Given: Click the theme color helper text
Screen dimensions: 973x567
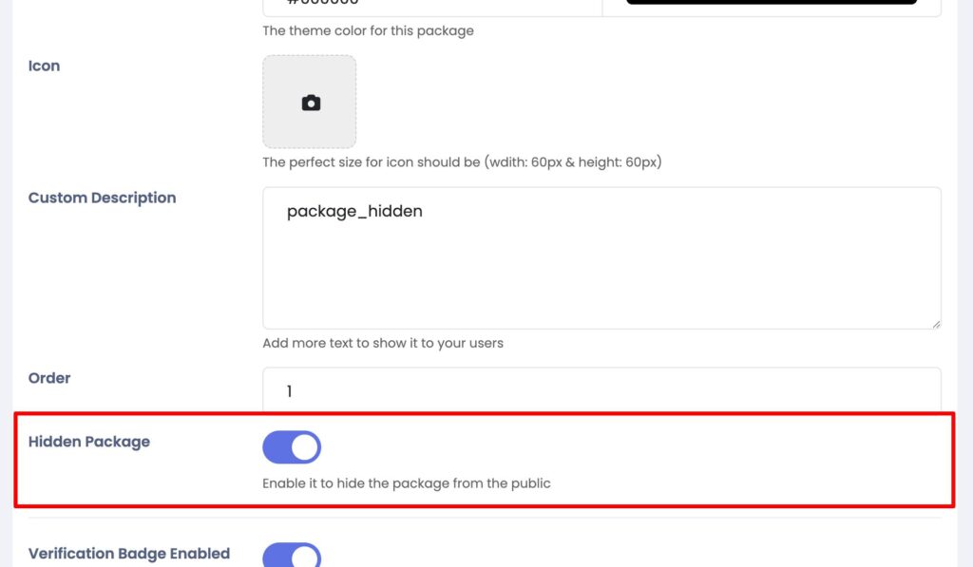Looking at the screenshot, I should [368, 30].
